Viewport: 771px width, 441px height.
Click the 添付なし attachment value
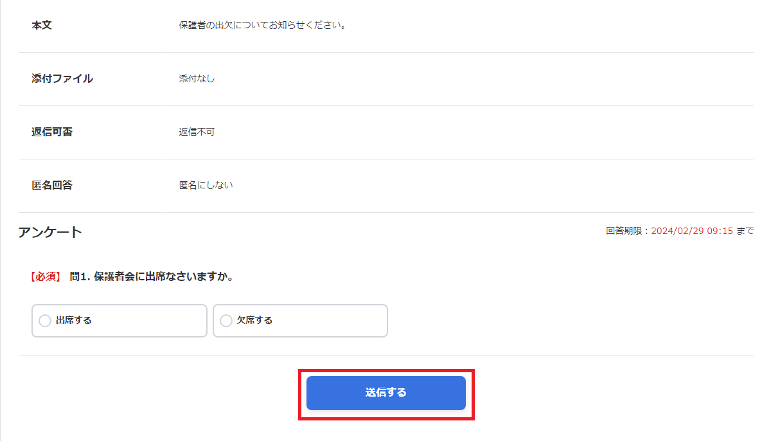(197, 79)
